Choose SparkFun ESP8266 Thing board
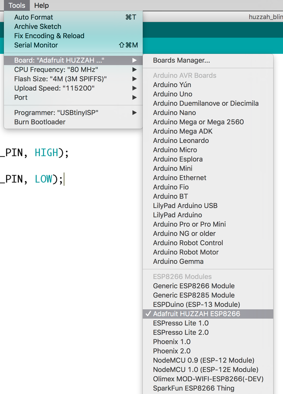The height and width of the screenshot is (394, 283). pos(194,388)
